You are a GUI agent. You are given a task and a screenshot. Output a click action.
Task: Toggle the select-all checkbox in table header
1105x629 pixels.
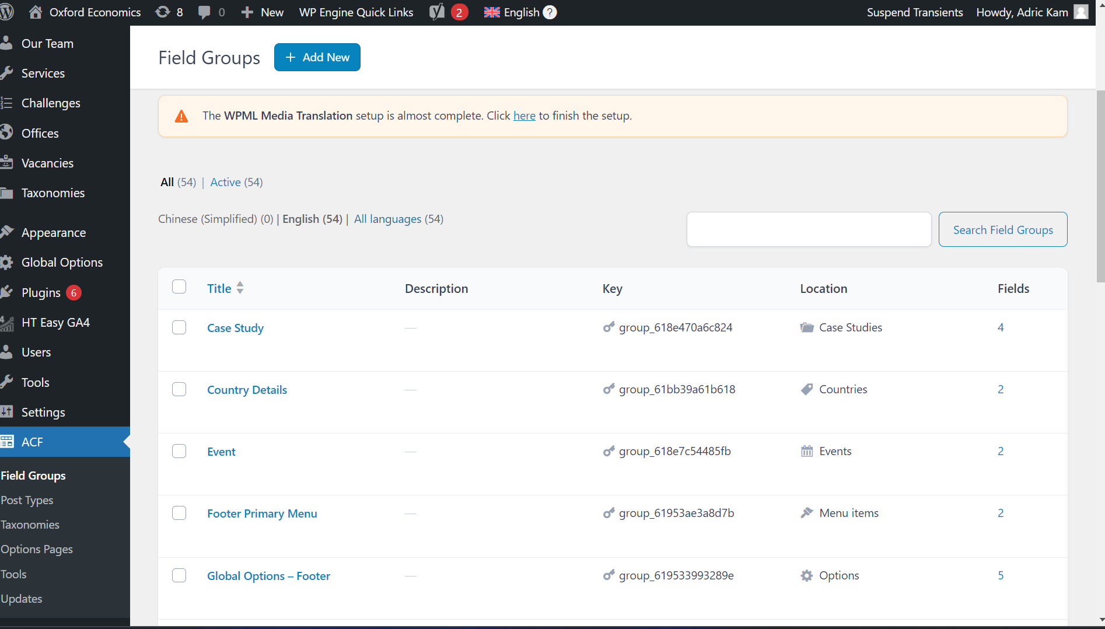(179, 286)
